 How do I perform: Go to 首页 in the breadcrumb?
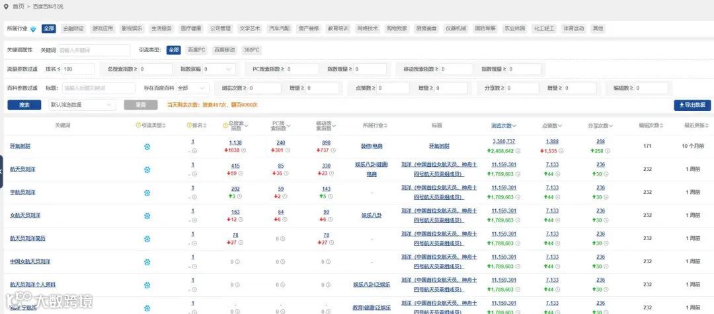[19, 7]
